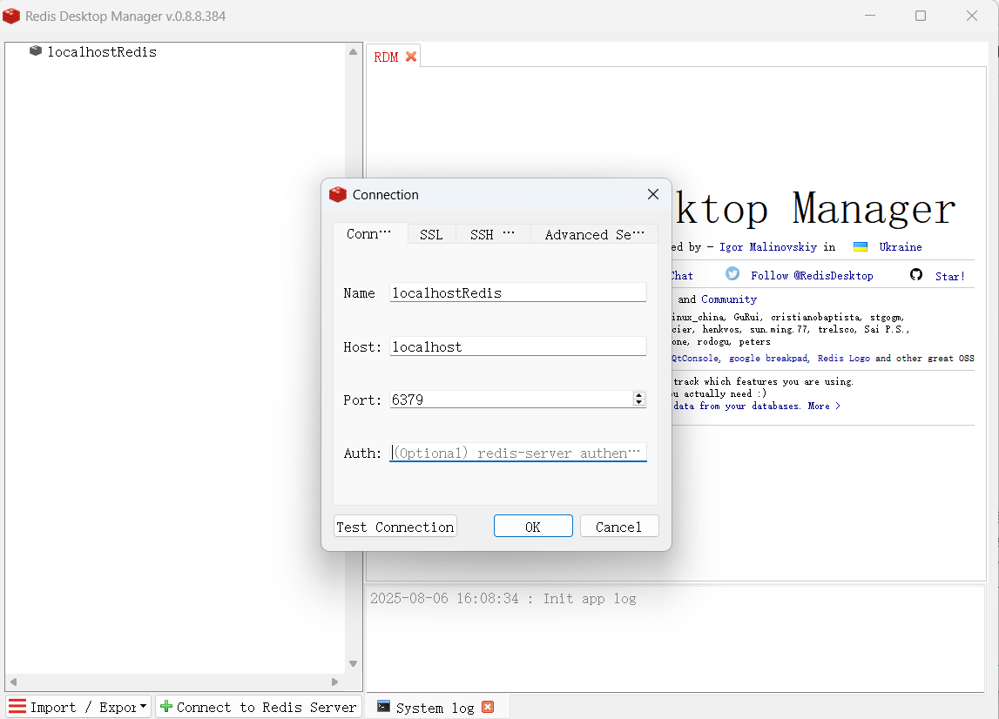Close the RDM tab with red X
The width and height of the screenshot is (999, 719).
tap(411, 57)
